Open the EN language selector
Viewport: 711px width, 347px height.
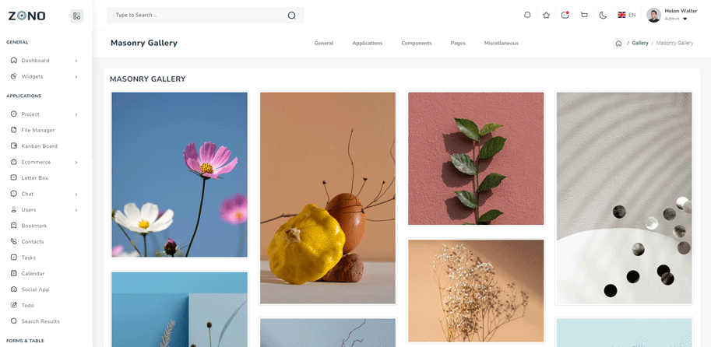click(627, 15)
